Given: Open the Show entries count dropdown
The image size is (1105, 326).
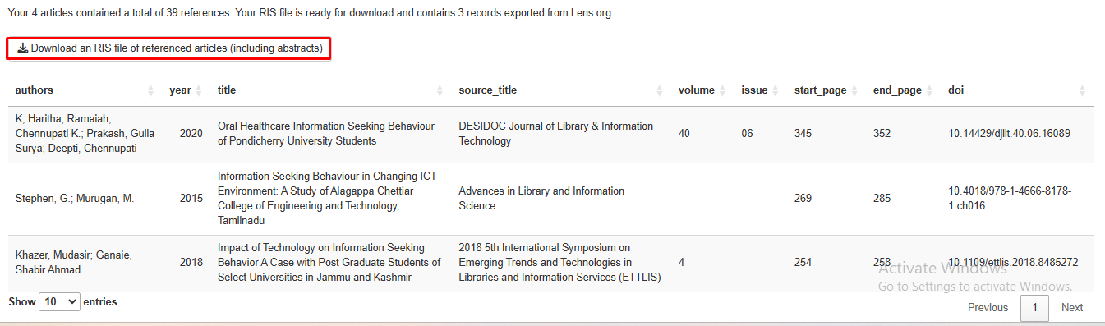Looking at the screenshot, I should 59,302.
